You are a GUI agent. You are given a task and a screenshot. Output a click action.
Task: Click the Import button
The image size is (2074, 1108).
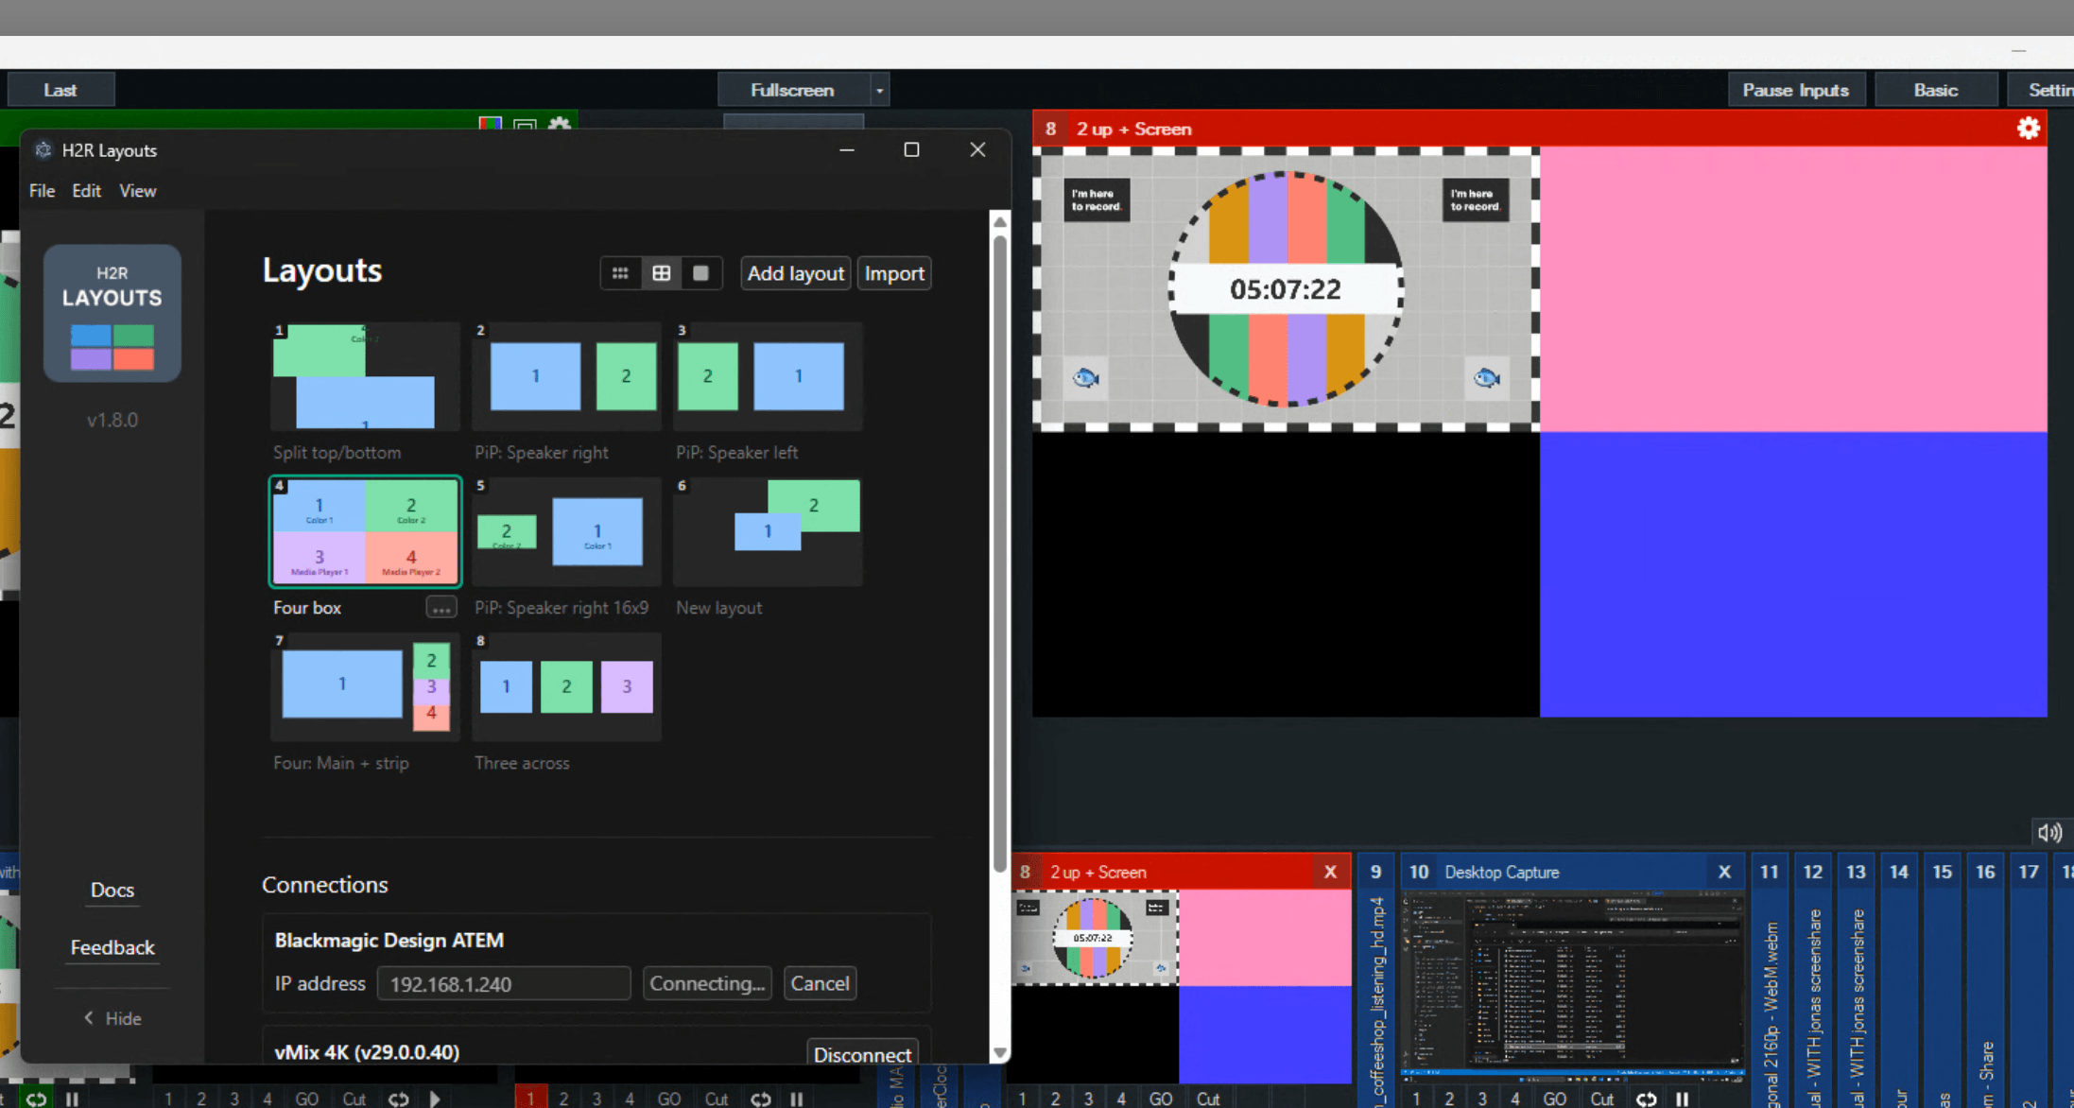pos(894,273)
